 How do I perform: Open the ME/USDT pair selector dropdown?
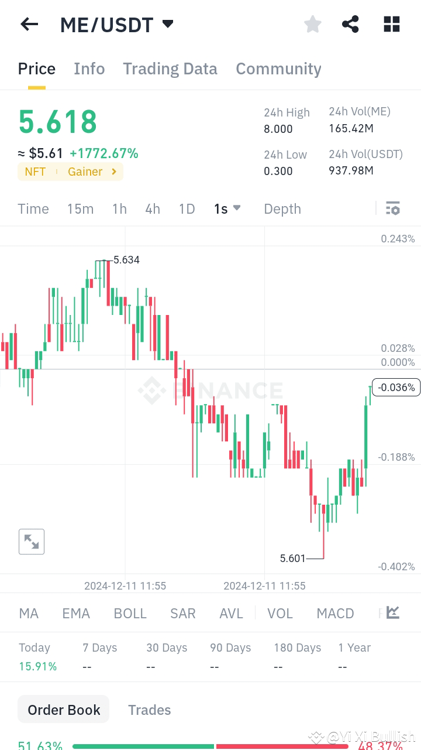[167, 24]
